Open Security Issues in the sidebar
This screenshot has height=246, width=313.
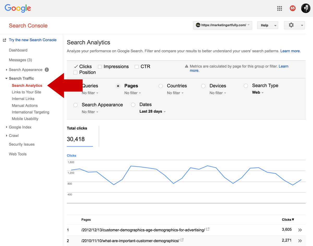click(22, 144)
